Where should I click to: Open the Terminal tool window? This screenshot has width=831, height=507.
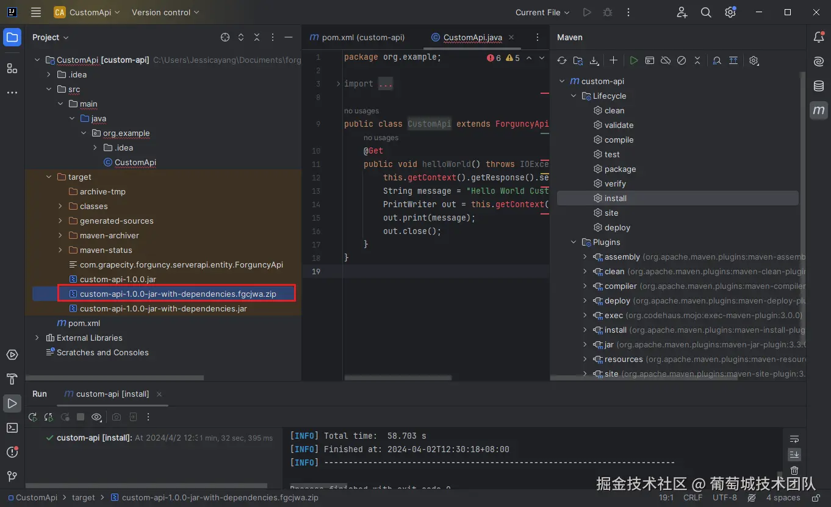(x=12, y=428)
